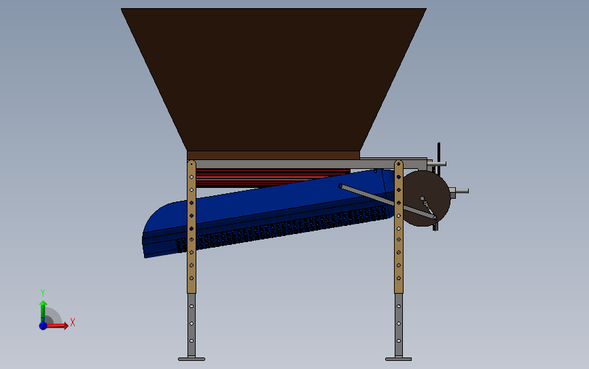The image size is (589, 369).
Task: Select the dark brown hopper body
Action: pyautogui.click(x=274, y=79)
